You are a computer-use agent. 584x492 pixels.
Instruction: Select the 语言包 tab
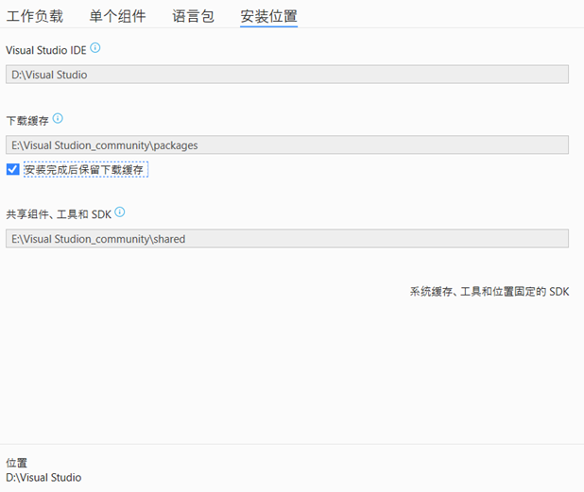pos(193,16)
